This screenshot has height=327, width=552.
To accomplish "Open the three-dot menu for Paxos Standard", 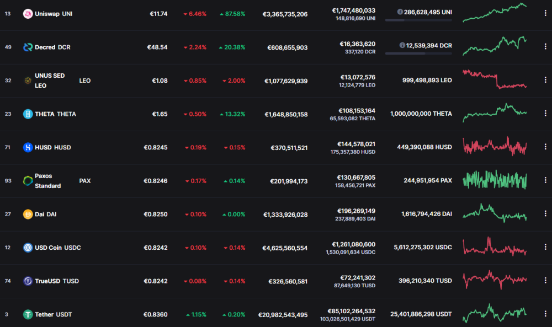I will 545,180.
